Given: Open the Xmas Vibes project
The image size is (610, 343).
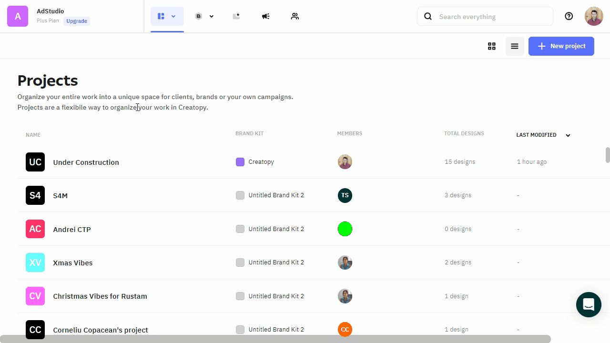Looking at the screenshot, I should [73, 263].
